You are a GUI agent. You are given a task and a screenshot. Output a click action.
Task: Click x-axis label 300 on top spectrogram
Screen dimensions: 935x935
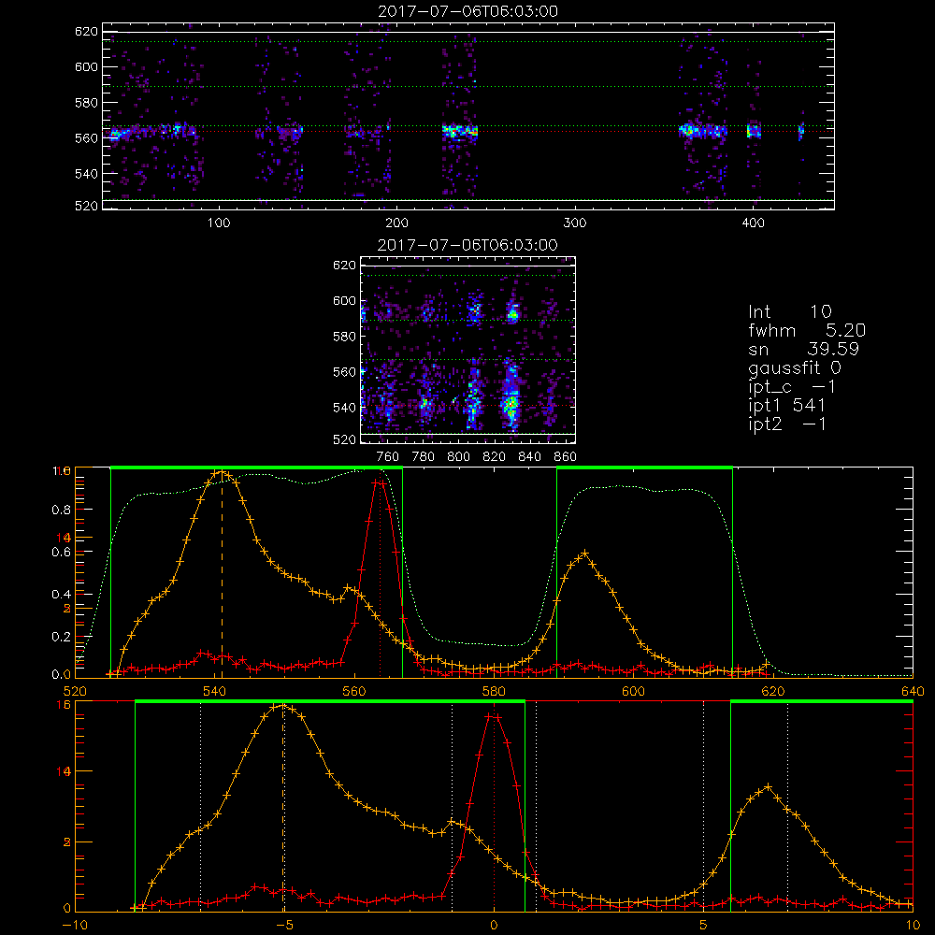(x=575, y=223)
